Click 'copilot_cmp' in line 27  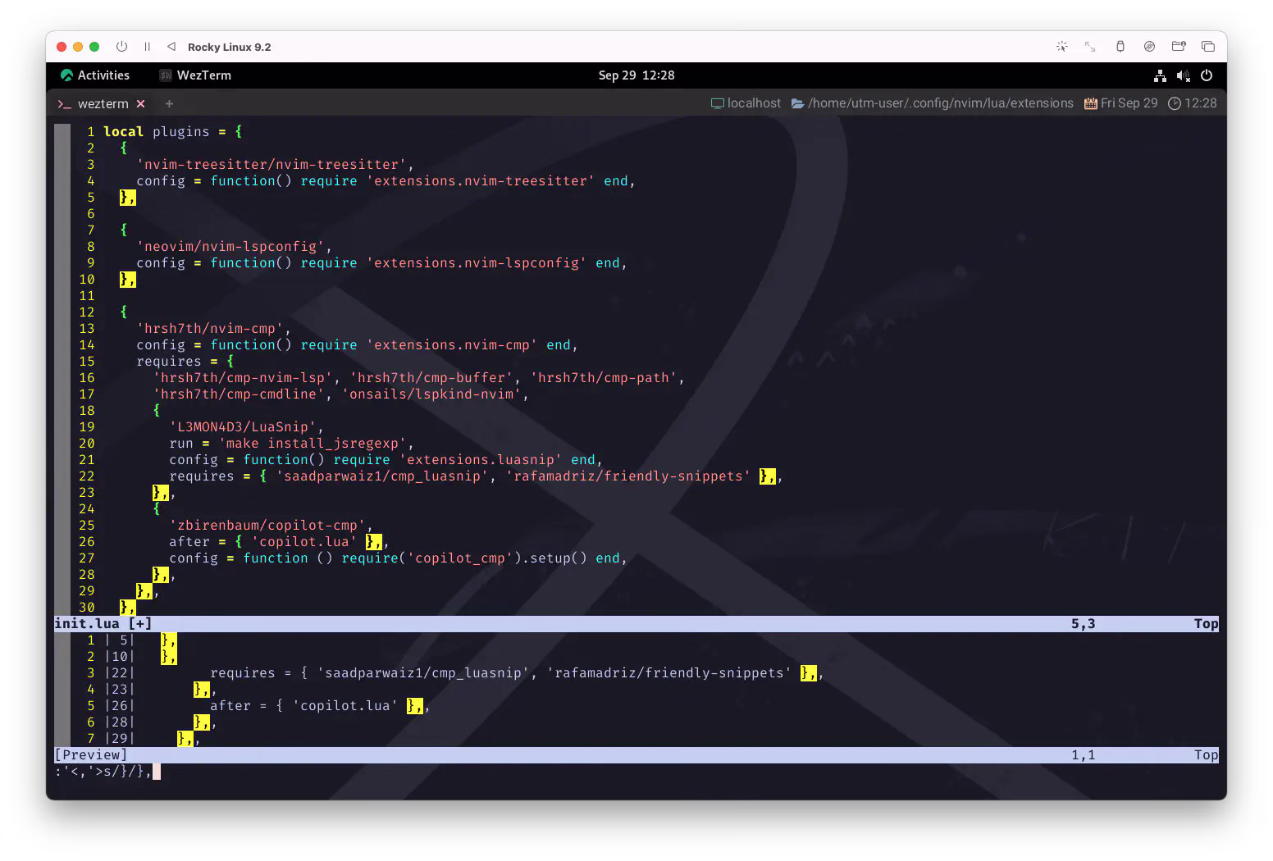click(x=460, y=558)
